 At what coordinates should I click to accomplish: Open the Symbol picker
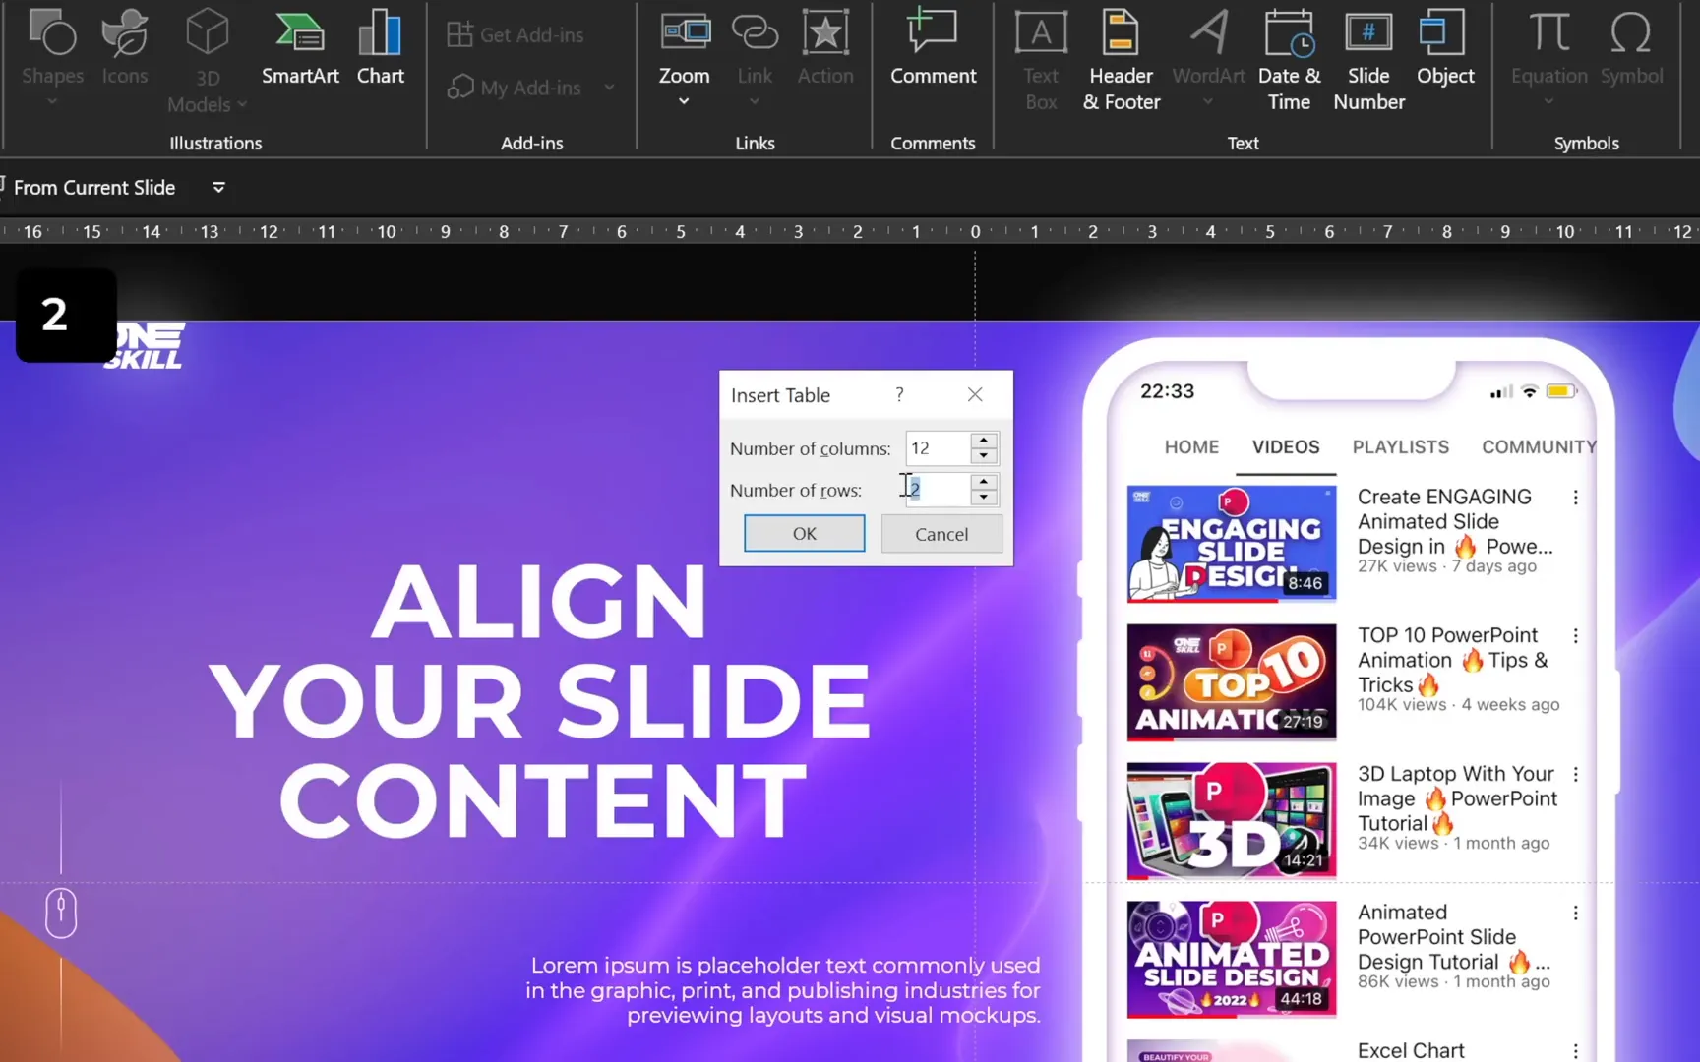pyautogui.click(x=1631, y=47)
